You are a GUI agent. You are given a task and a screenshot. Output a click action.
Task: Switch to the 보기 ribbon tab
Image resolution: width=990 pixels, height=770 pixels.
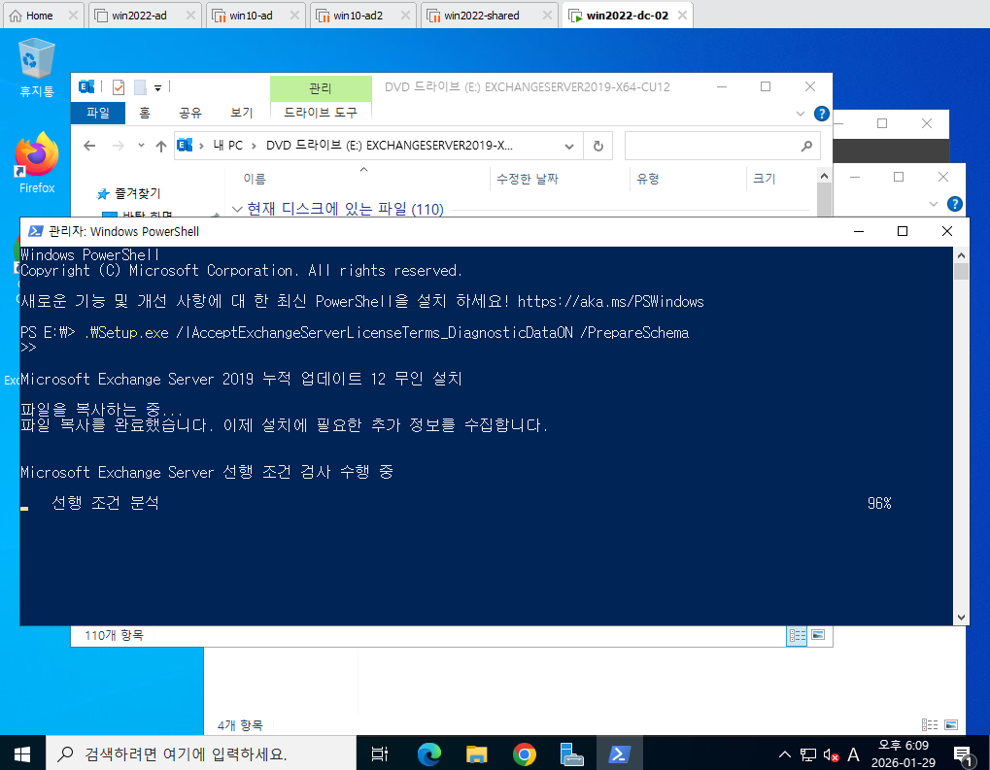[241, 113]
